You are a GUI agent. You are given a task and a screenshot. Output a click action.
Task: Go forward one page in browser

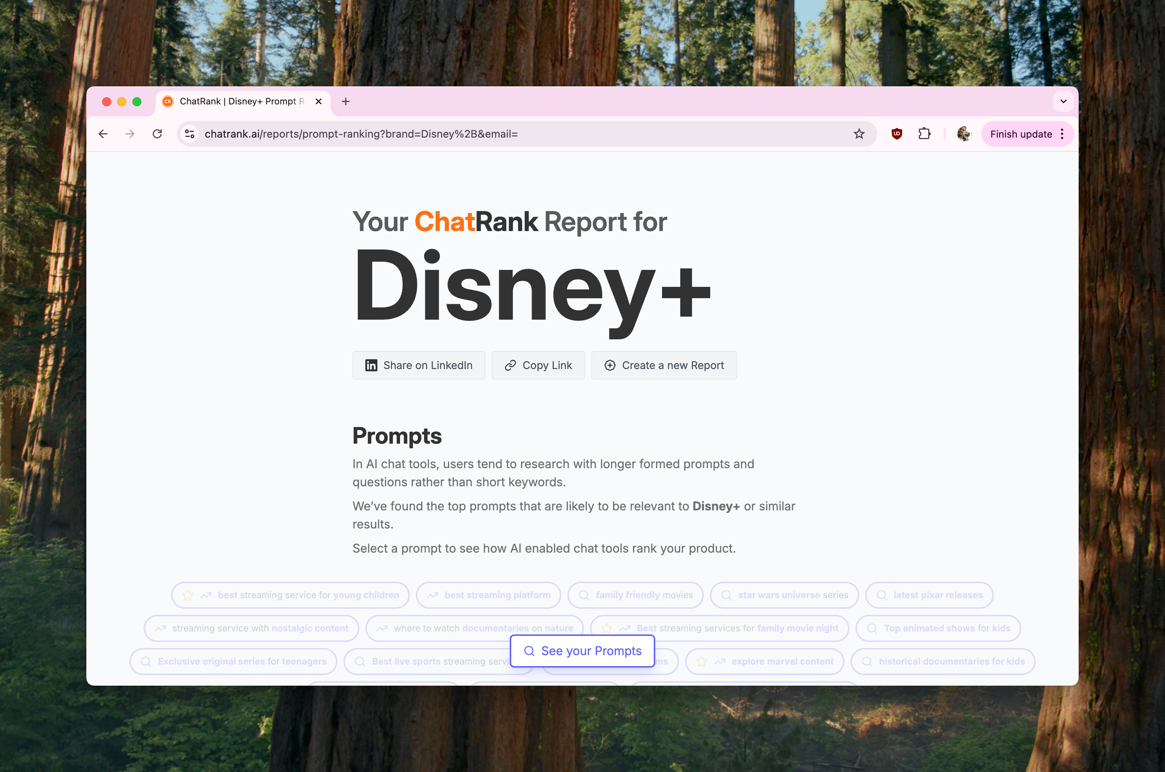click(x=130, y=134)
